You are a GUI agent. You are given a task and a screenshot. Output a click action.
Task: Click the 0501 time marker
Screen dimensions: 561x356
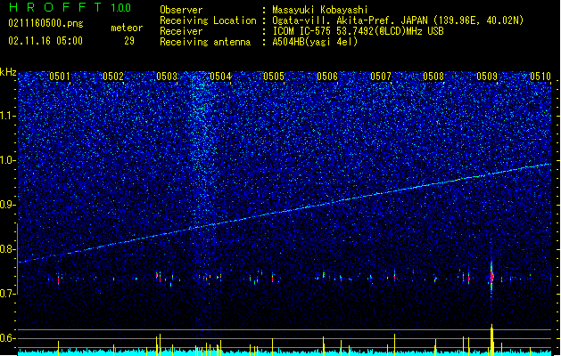(x=60, y=77)
